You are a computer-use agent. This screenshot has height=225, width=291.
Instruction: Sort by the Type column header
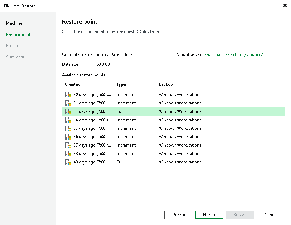[121, 84]
